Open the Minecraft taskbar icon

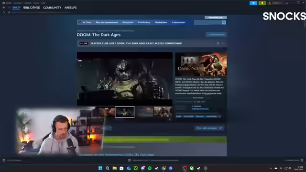point(136,168)
